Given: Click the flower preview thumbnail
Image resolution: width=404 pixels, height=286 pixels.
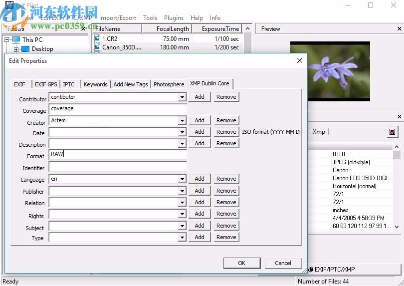Looking at the screenshot, I should pyautogui.click(x=330, y=71).
